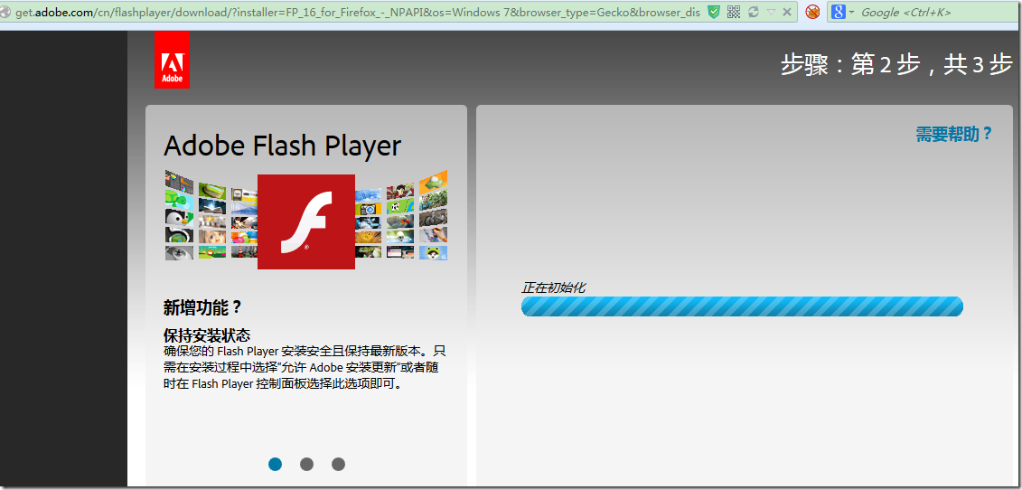Reload the page with the refresh icon
Screen dimensions: 1022x490
754,12
